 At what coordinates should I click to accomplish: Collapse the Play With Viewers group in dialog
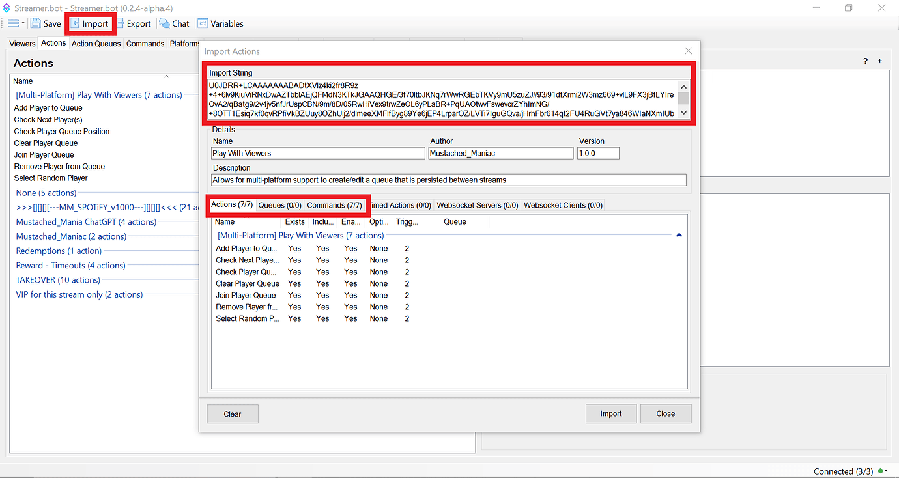(x=679, y=235)
